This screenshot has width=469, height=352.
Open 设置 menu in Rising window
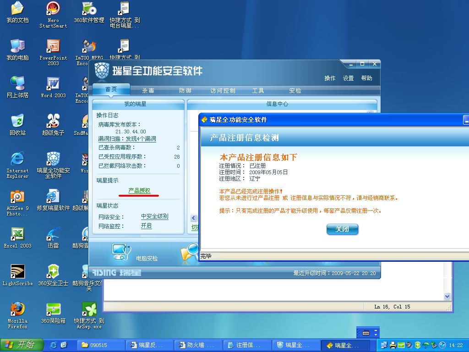(348, 78)
